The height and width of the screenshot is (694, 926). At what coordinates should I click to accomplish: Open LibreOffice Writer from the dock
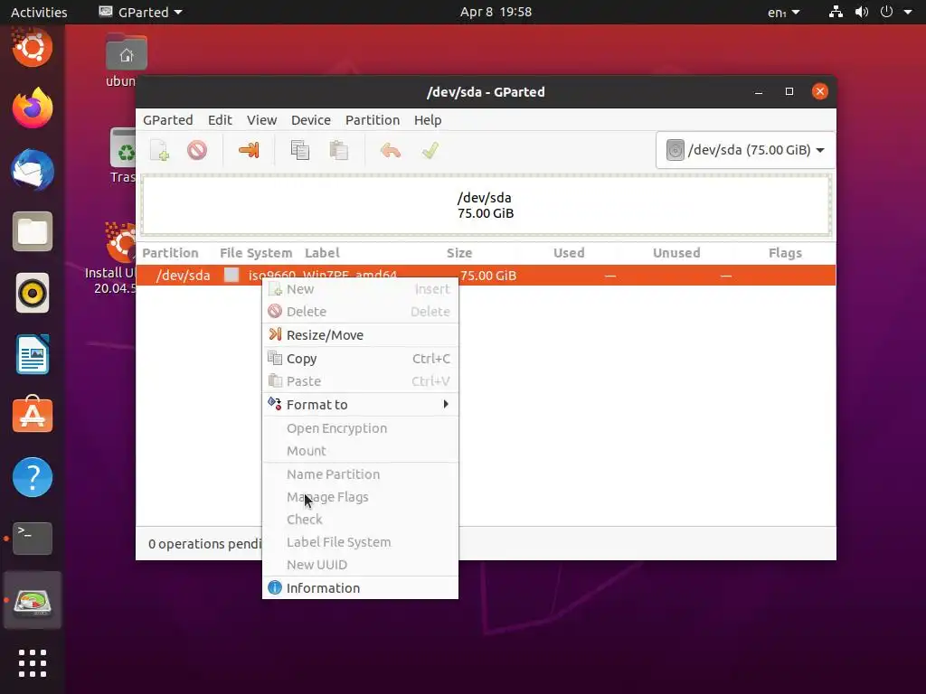33,354
